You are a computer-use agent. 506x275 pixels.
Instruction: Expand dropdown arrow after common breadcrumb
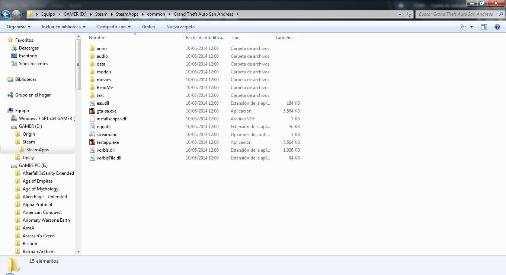(x=169, y=14)
